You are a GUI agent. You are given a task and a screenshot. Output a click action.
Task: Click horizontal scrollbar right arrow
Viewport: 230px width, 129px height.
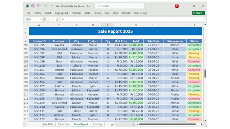point(202,124)
